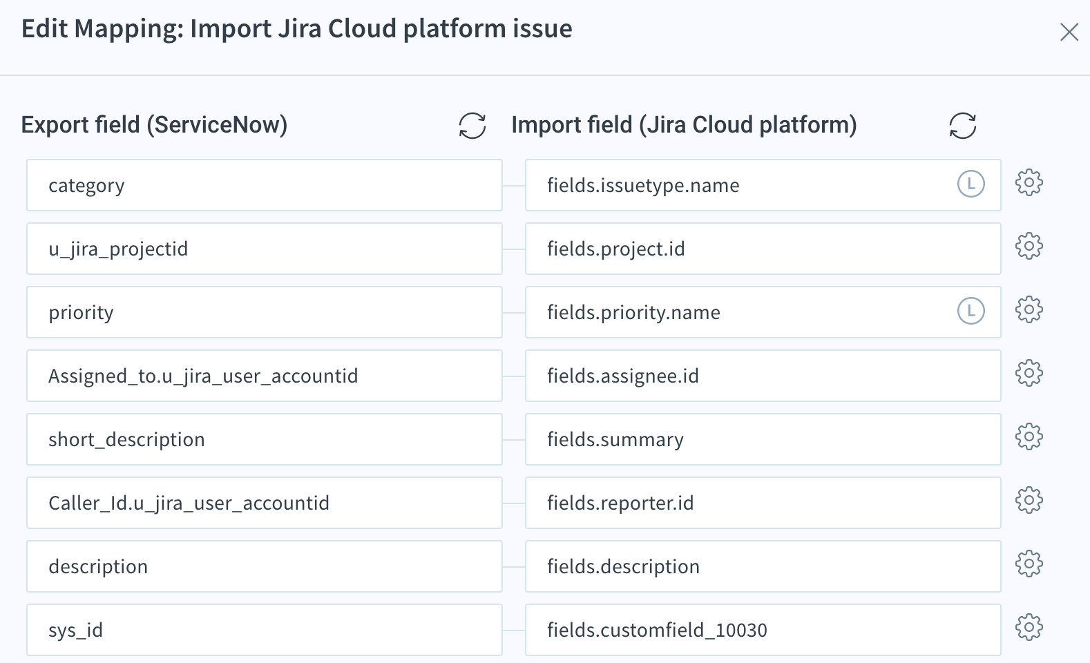Select the Caller_Id.u_jira_user_accountid export field
This screenshot has height=663, width=1090.
coord(265,503)
